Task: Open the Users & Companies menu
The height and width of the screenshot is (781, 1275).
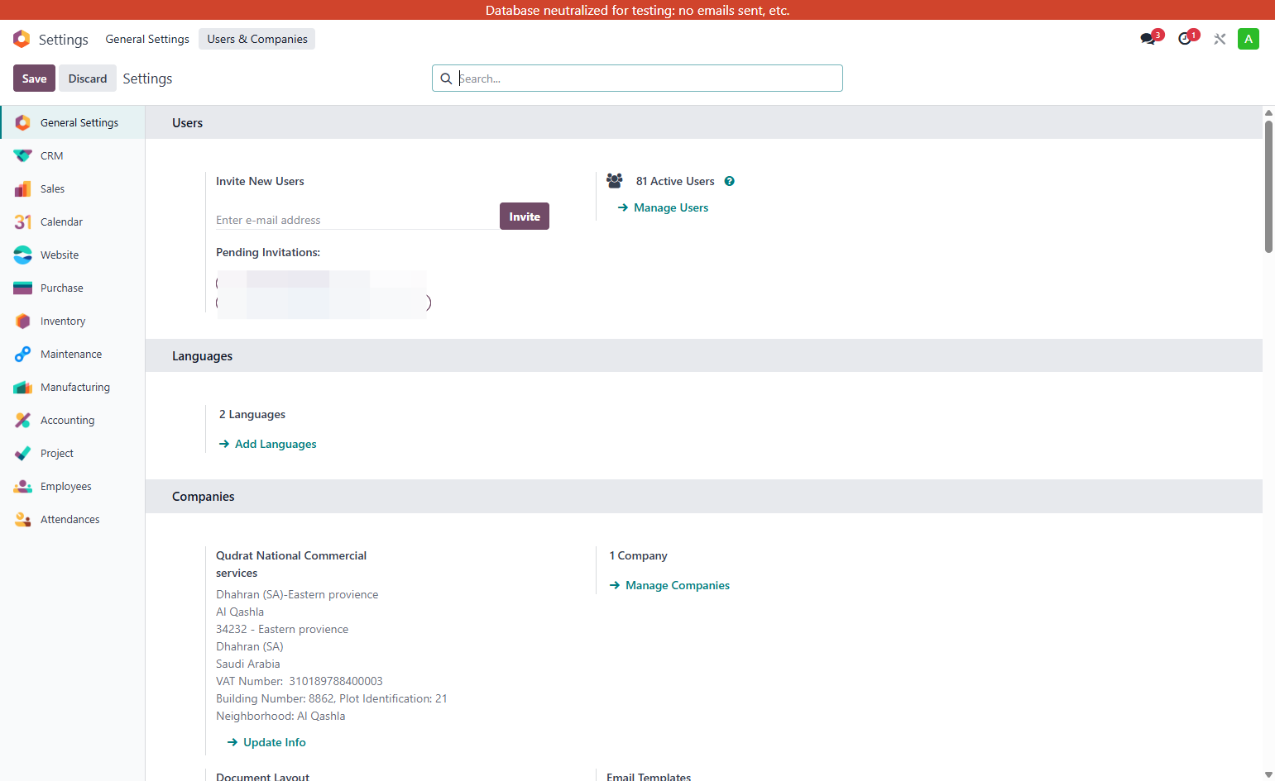Action: click(x=256, y=39)
